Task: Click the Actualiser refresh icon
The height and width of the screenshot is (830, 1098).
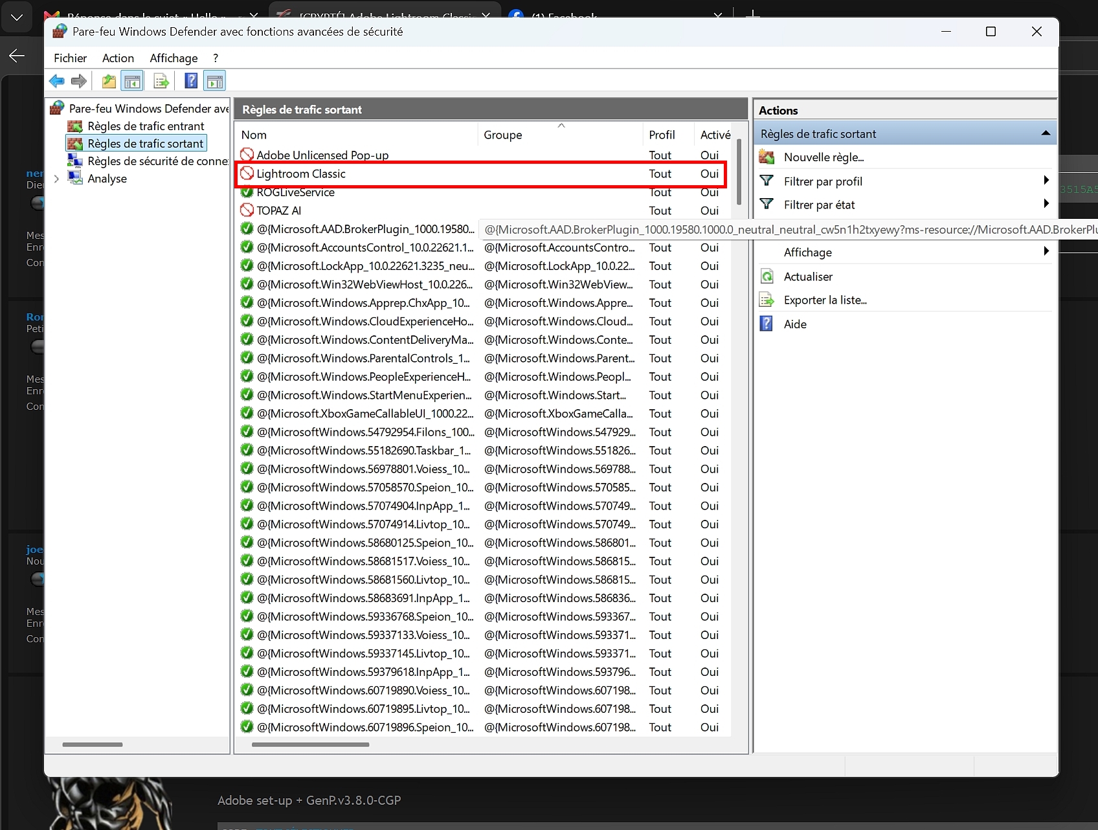Action: click(767, 276)
